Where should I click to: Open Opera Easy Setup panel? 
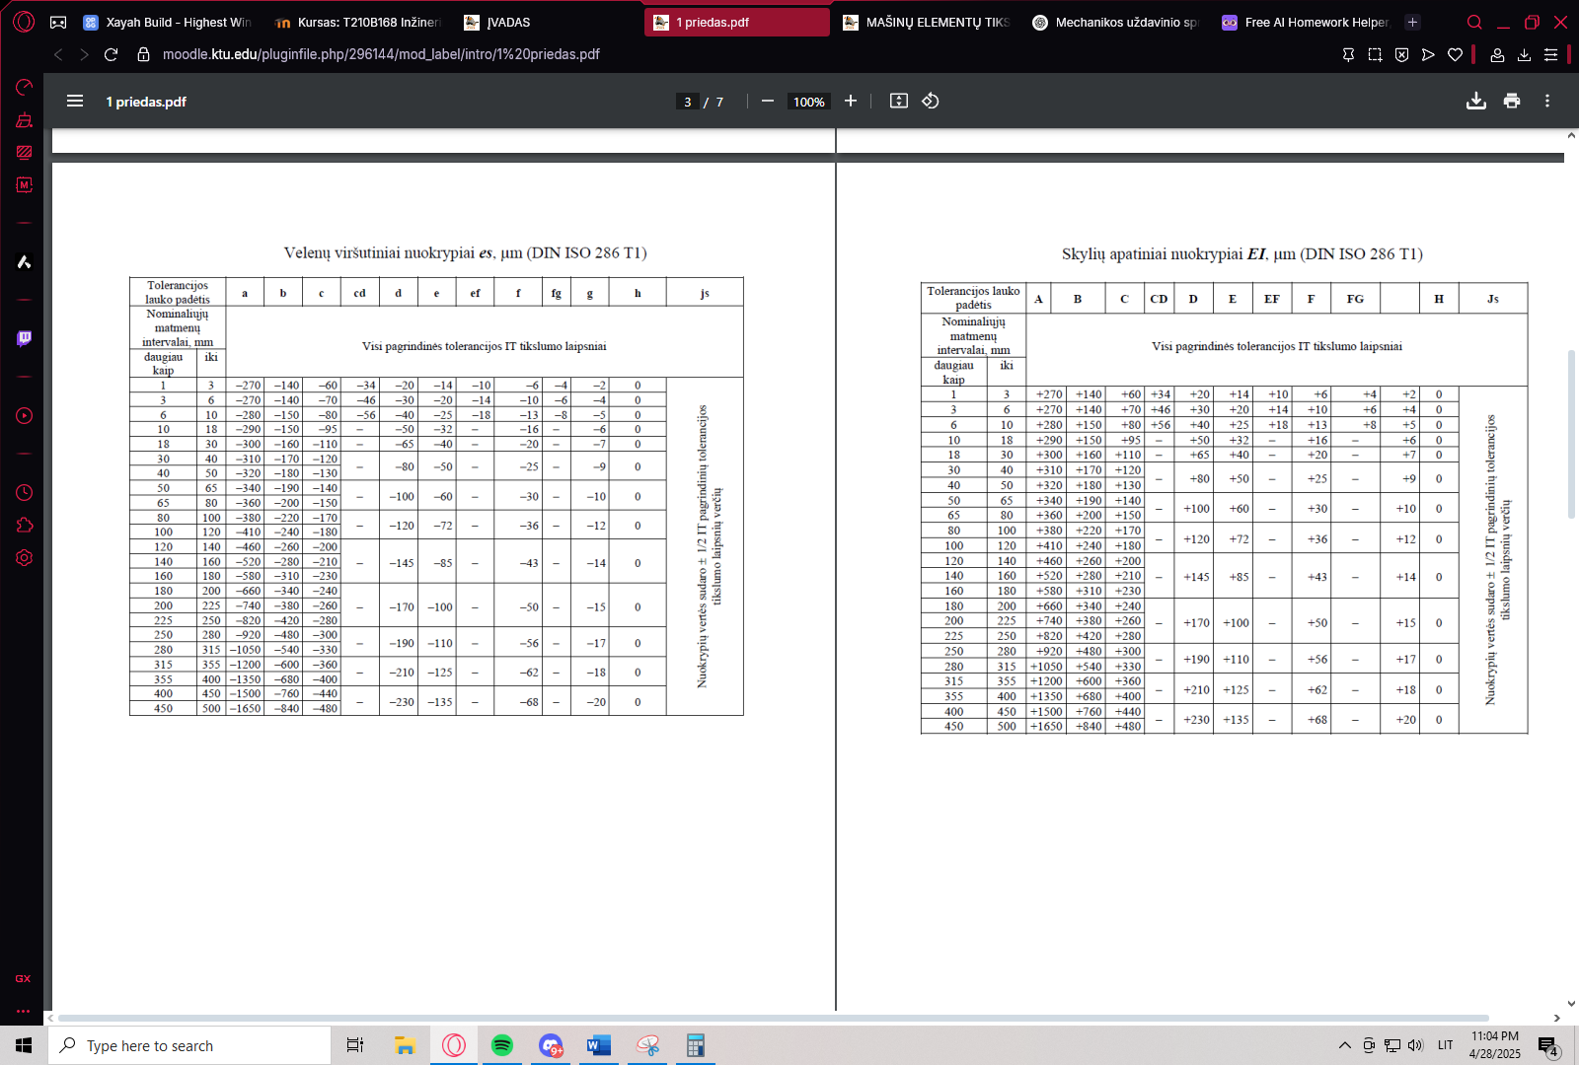pyautogui.click(x=1550, y=55)
